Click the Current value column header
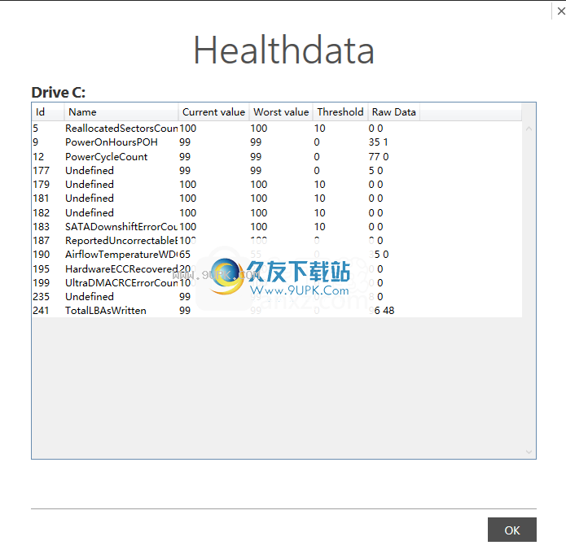The width and height of the screenshot is (566, 554). [x=213, y=112]
